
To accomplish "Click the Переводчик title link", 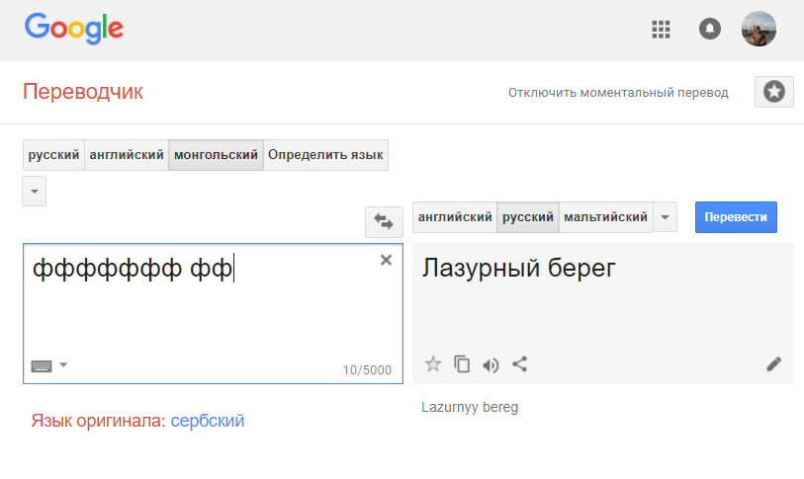I will click(x=83, y=92).
